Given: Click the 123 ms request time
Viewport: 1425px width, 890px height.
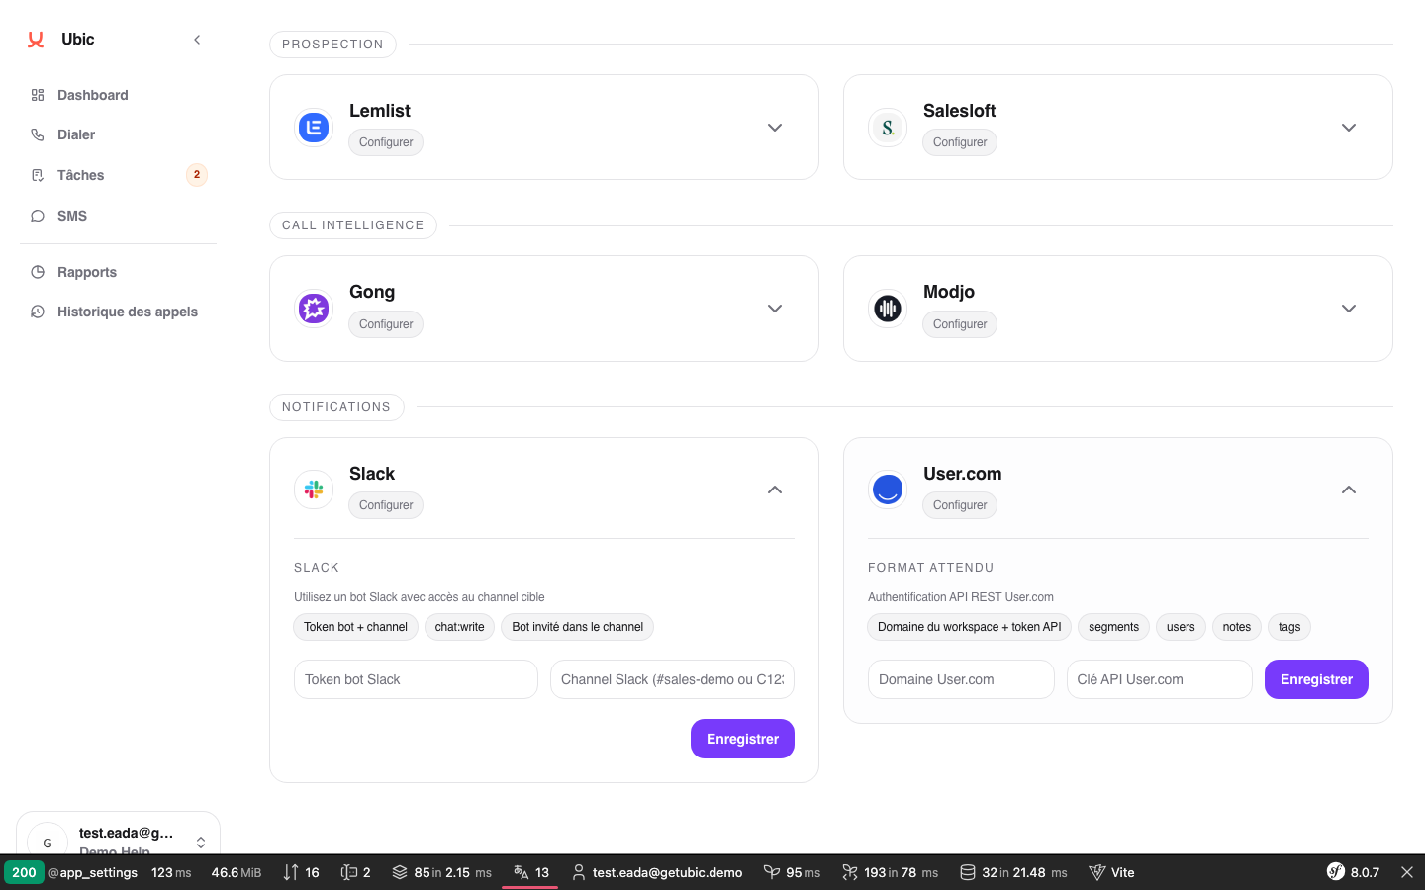Looking at the screenshot, I should (171, 872).
